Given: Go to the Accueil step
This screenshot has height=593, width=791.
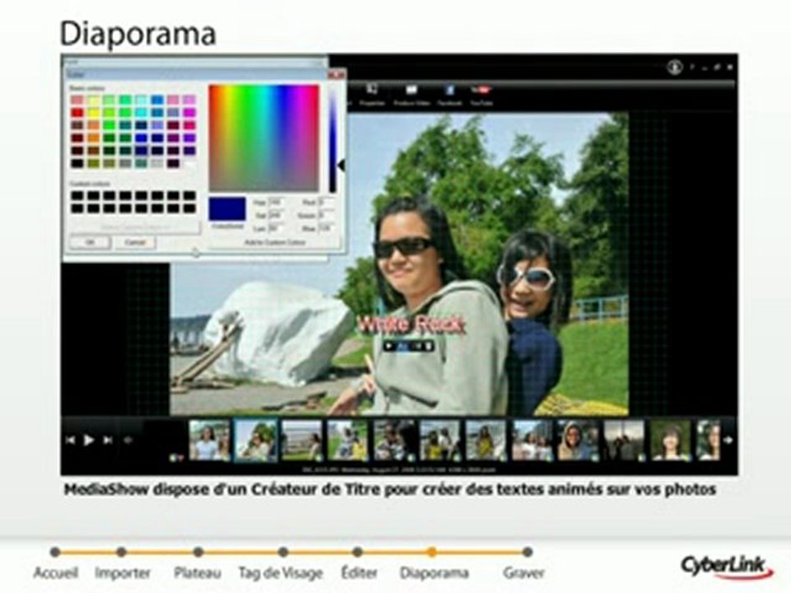Looking at the screenshot, I should 55,573.
